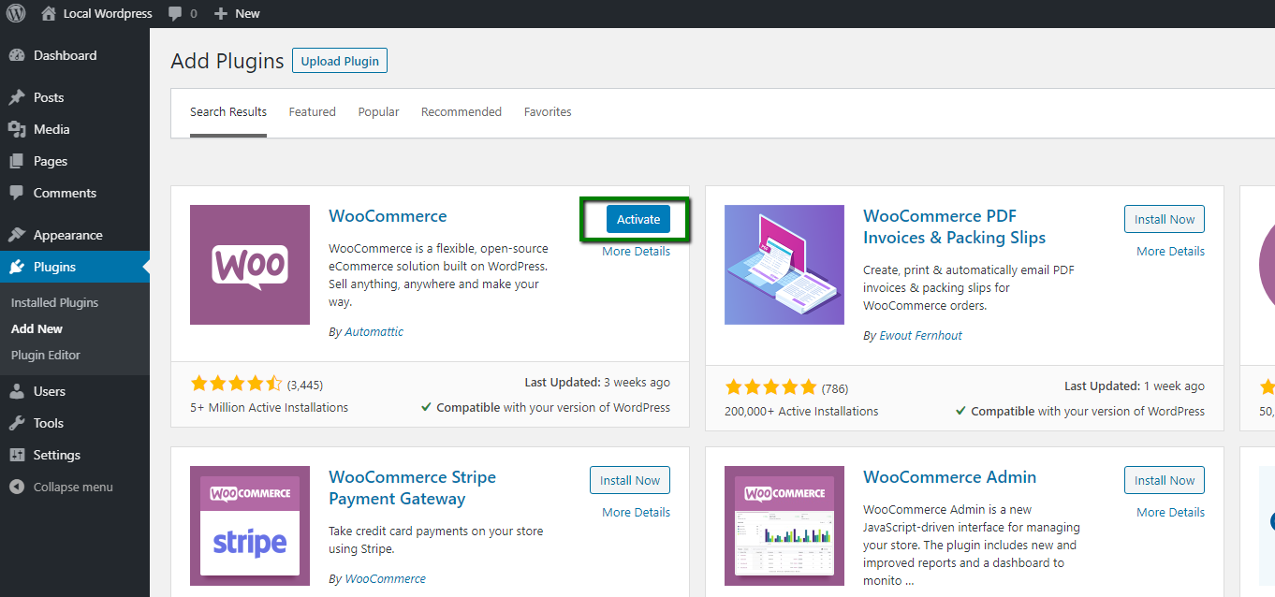
Task: Open More Details for PDF Invoices plugin
Action: click(1170, 251)
